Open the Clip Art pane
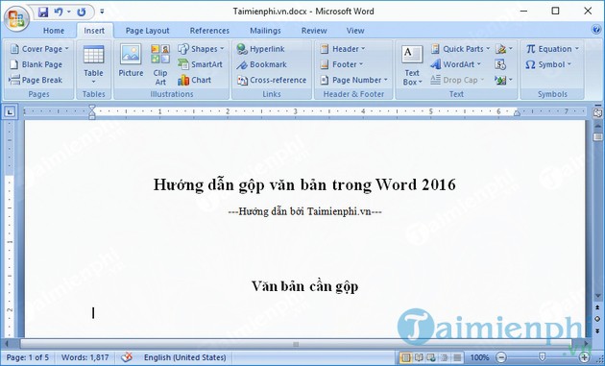Screen dimensions: 605x366 pos(160,64)
